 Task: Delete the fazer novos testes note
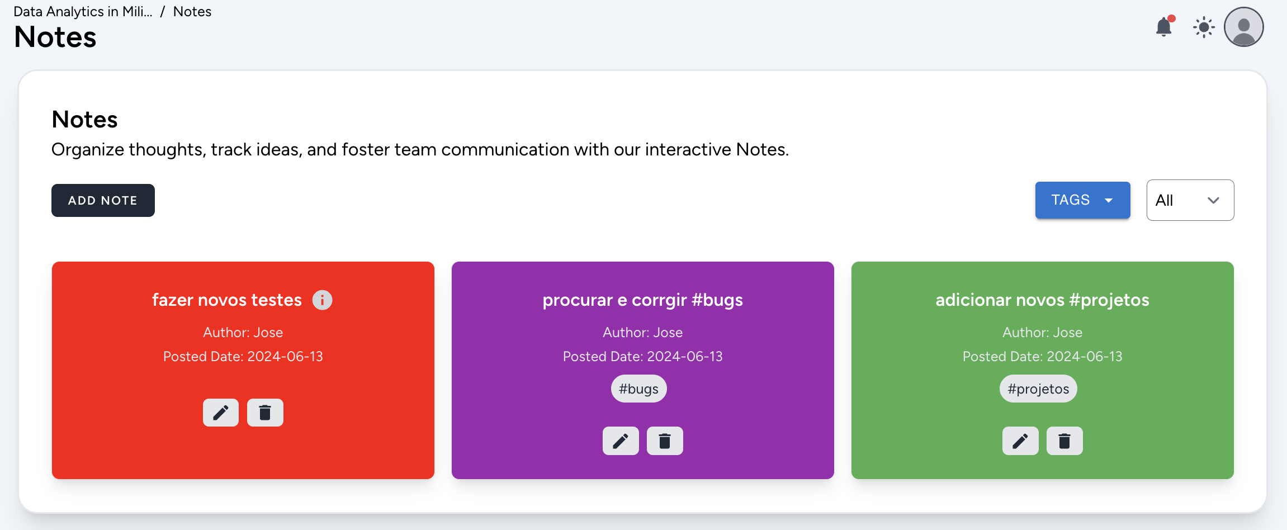coord(265,413)
